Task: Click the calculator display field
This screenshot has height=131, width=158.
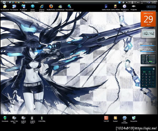Action: (x=148, y=69)
